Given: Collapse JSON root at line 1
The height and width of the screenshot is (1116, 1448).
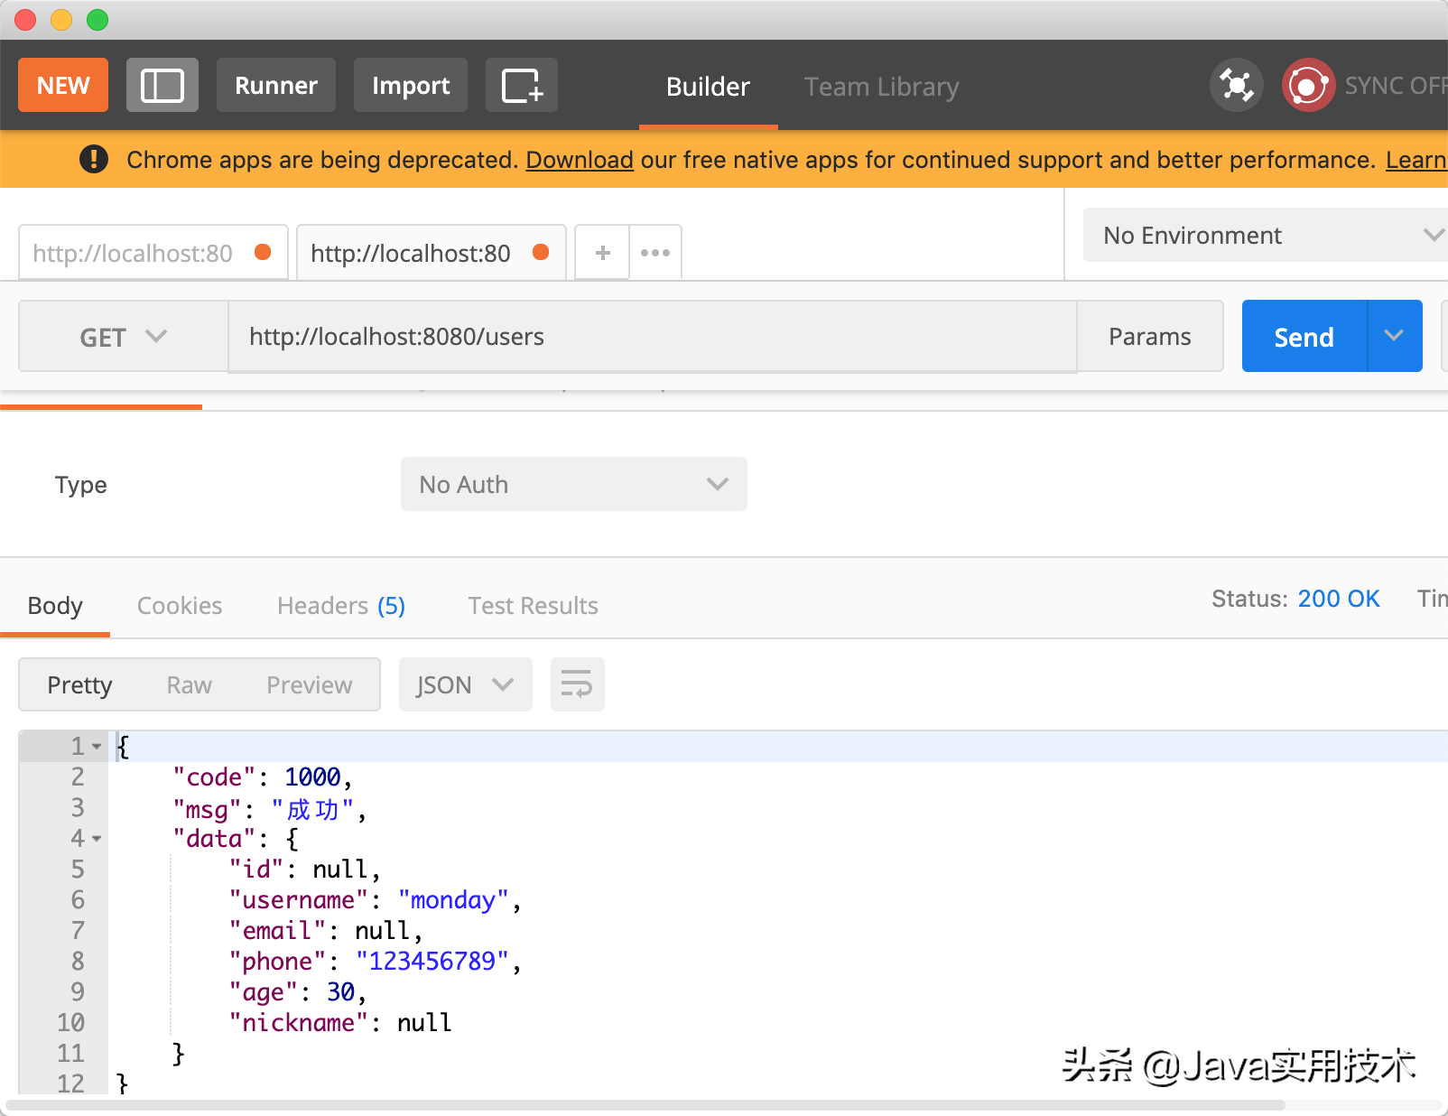Looking at the screenshot, I should 97,747.
